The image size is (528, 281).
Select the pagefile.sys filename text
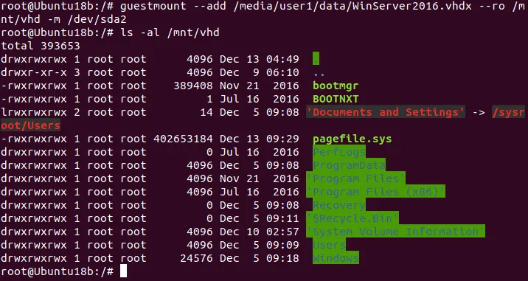point(352,139)
